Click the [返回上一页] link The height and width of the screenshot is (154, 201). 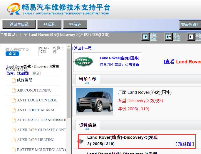pyautogui.click(x=83, y=48)
